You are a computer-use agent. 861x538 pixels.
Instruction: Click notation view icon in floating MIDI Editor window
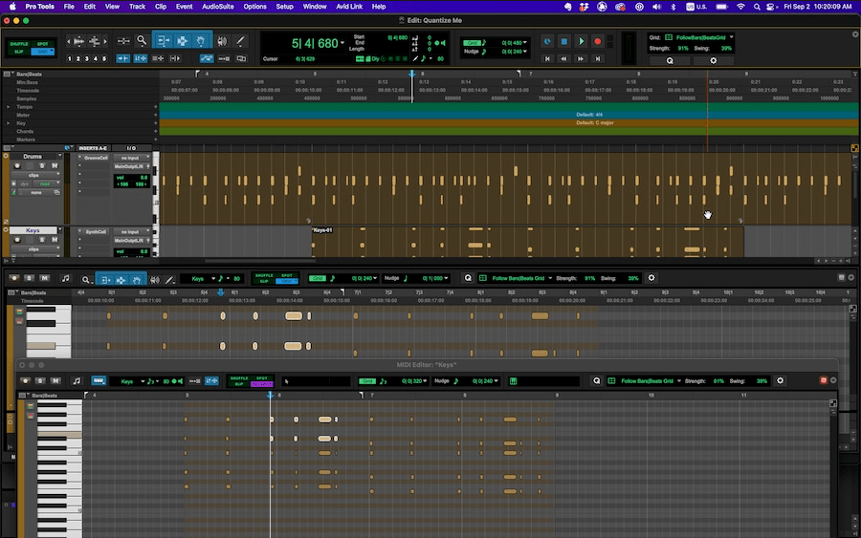[x=77, y=380]
